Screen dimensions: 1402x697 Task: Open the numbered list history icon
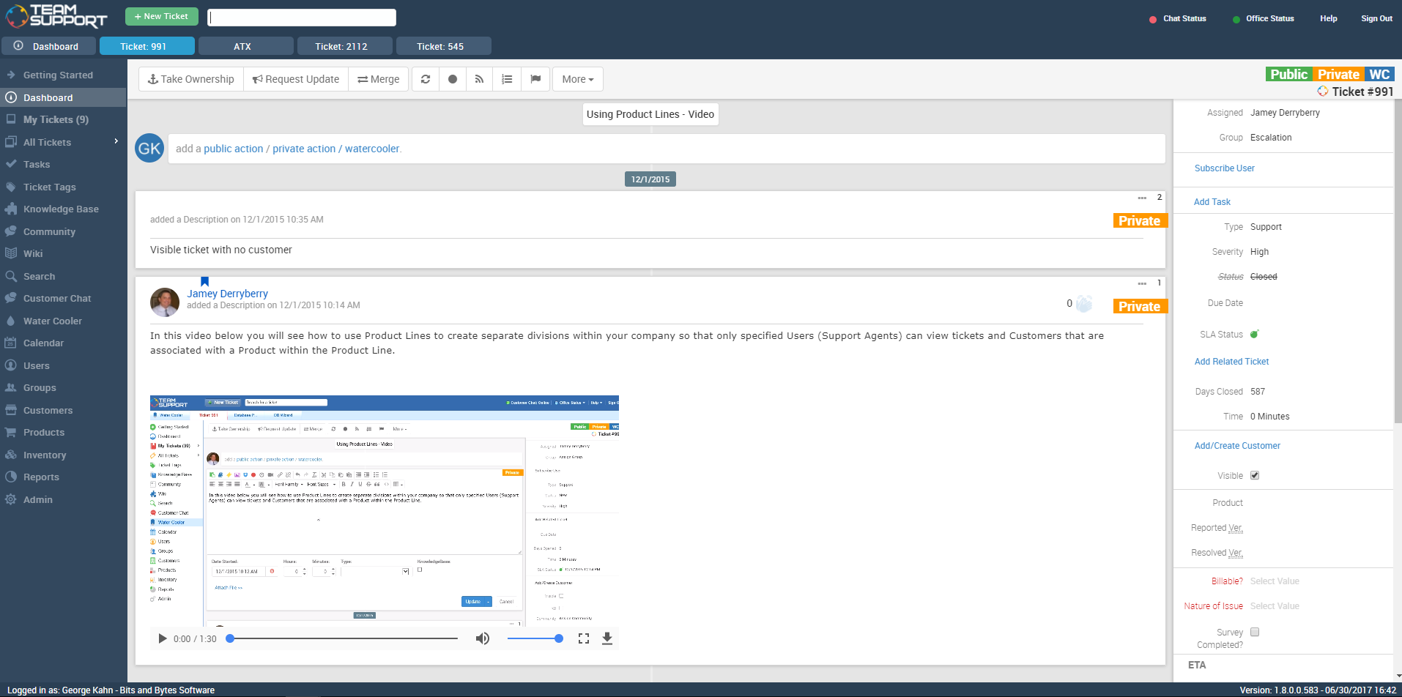[x=507, y=78]
